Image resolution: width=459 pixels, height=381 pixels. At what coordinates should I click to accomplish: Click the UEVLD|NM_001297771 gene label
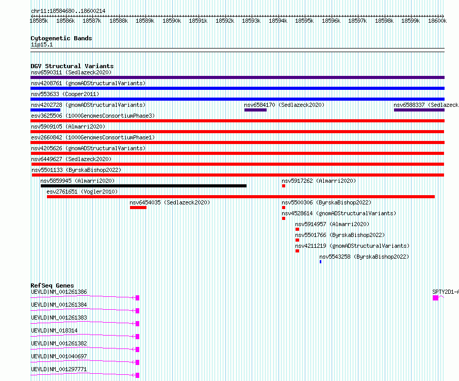coord(59,369)
